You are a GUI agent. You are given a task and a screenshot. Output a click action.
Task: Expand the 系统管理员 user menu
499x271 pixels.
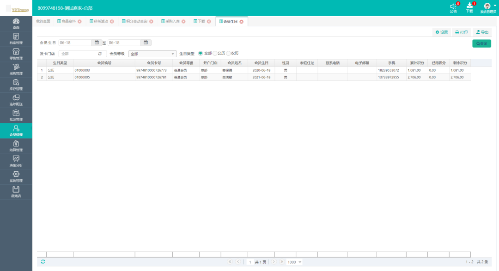(x=488, y=7)
